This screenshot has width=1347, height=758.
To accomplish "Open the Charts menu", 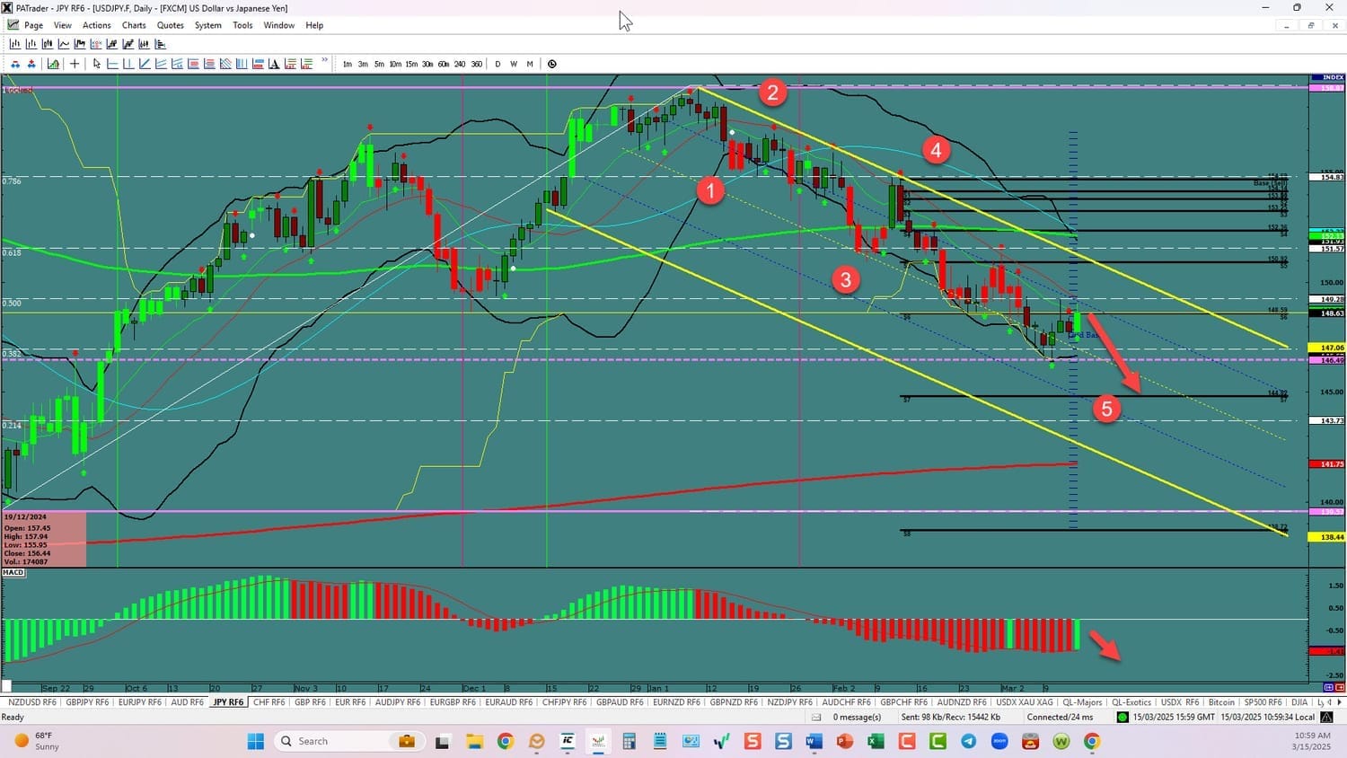I will coord(134,25).
